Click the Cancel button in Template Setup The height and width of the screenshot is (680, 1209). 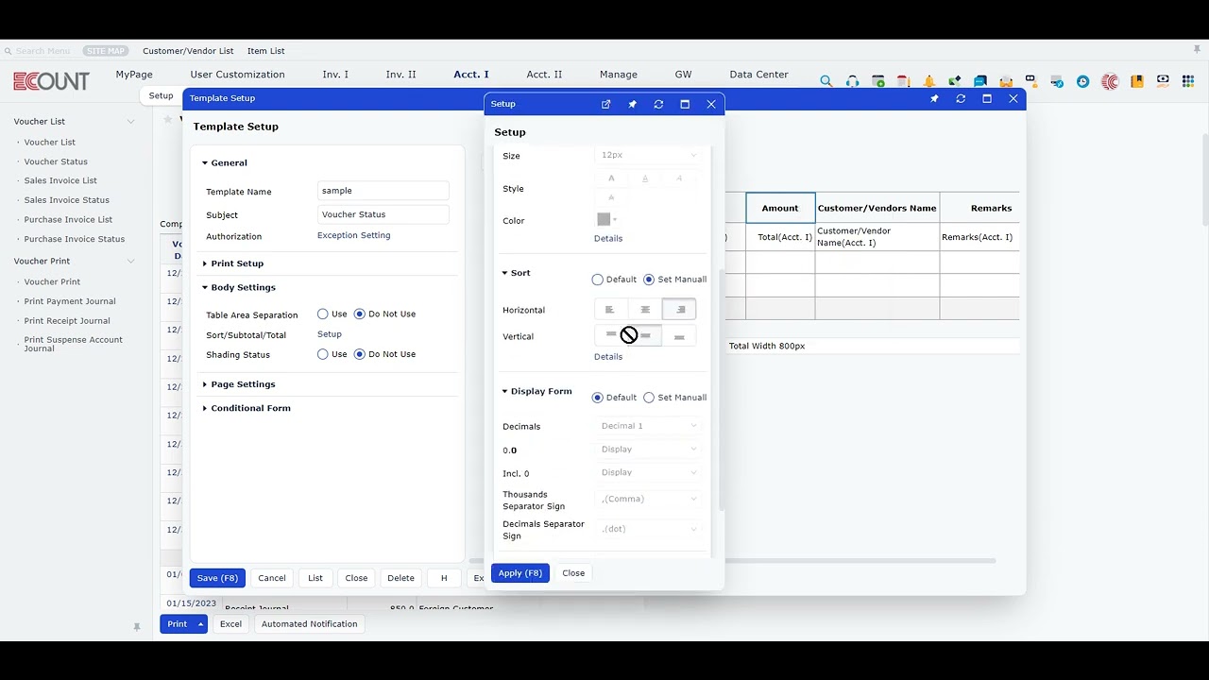pos(272,578)
